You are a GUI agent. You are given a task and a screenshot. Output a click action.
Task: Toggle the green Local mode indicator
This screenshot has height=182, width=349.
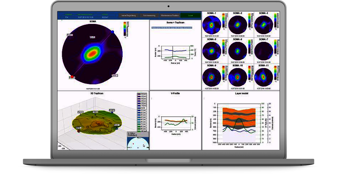tap(190, 15)
